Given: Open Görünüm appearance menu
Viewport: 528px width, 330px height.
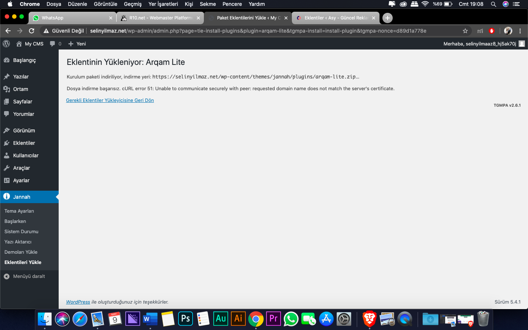Looking at the screenshot, I should [x=29, y=131].
